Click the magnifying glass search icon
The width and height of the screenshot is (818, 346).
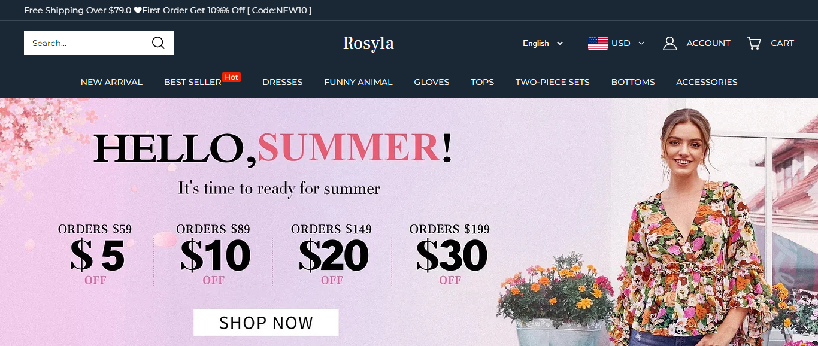[158, 43]
